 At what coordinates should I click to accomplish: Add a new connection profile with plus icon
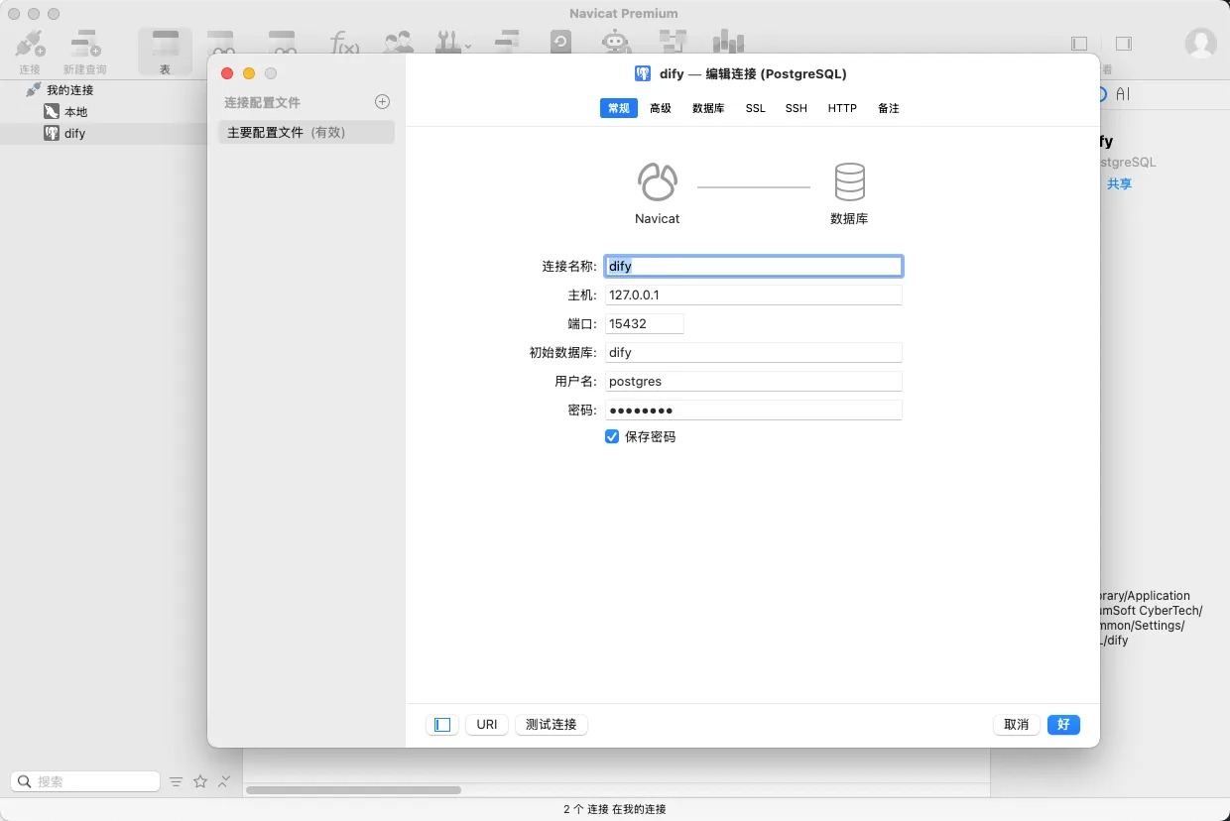[382, 102]
